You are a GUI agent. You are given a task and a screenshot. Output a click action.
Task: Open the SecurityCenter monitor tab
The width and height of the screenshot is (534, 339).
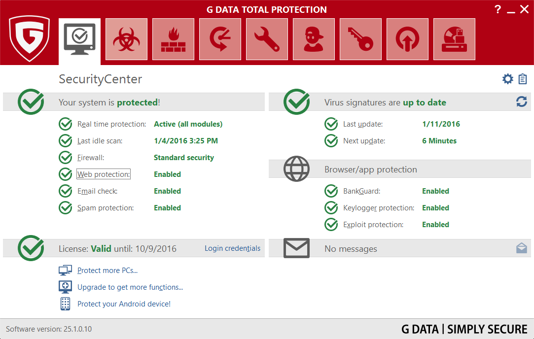[x=80, y=41]
